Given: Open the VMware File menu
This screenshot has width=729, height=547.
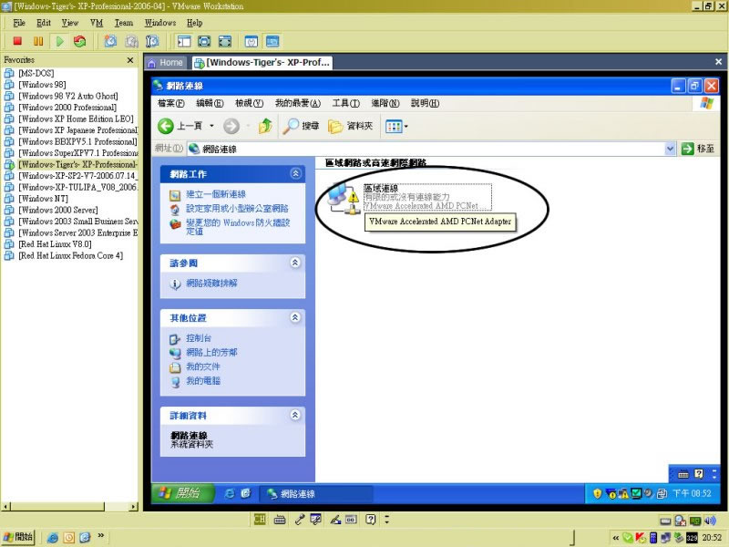Looking at the screenshot, I should pyautogui.click(x=19, y=23).
